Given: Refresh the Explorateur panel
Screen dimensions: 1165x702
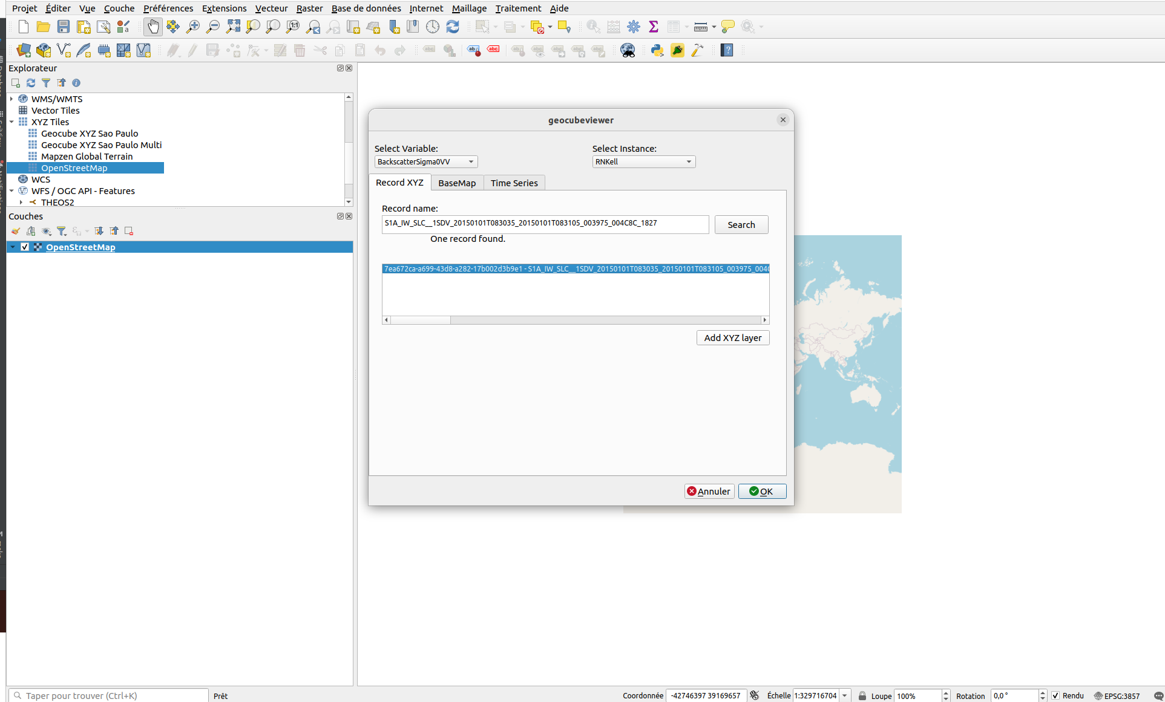Looking at the screenshot, I should click(x=31, y=83).
